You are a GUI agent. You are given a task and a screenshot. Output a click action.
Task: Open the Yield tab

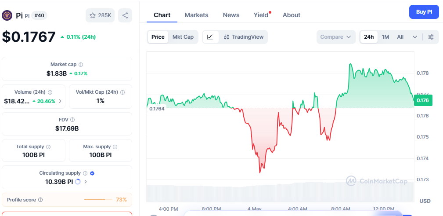point(261,15)
